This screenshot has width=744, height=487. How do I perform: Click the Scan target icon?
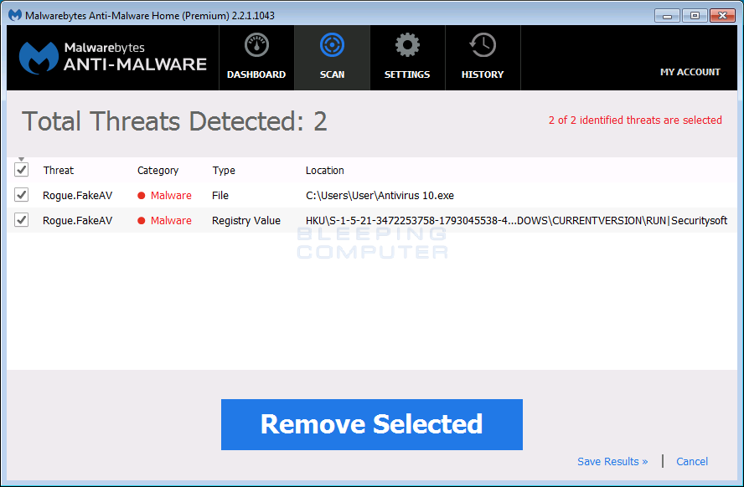coord(332,45)
